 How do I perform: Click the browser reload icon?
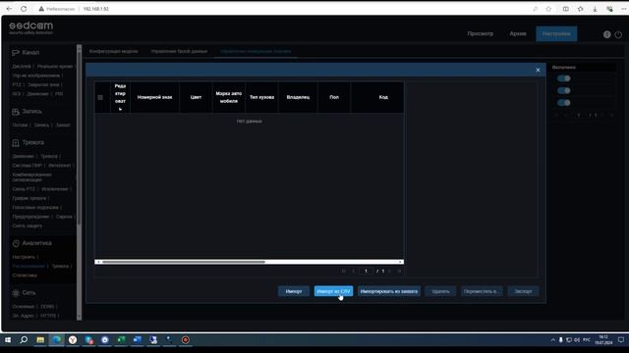pos(24,9)
